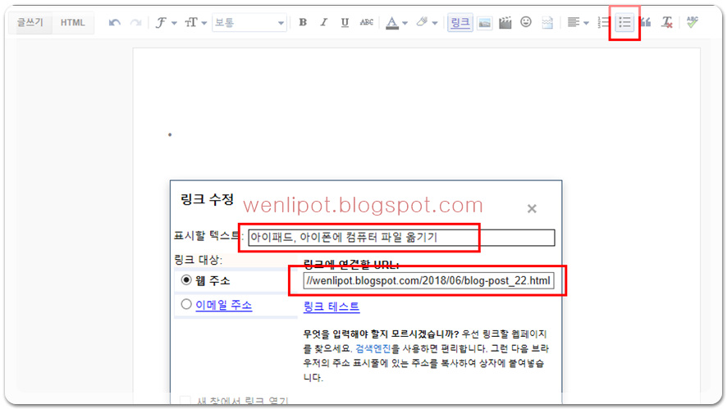Expand the 보통 paragraph format dropdown

tap(249, 22)
